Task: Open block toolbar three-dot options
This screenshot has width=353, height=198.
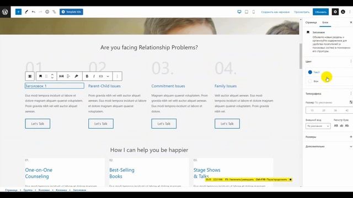Action: [x=117, y=76]
